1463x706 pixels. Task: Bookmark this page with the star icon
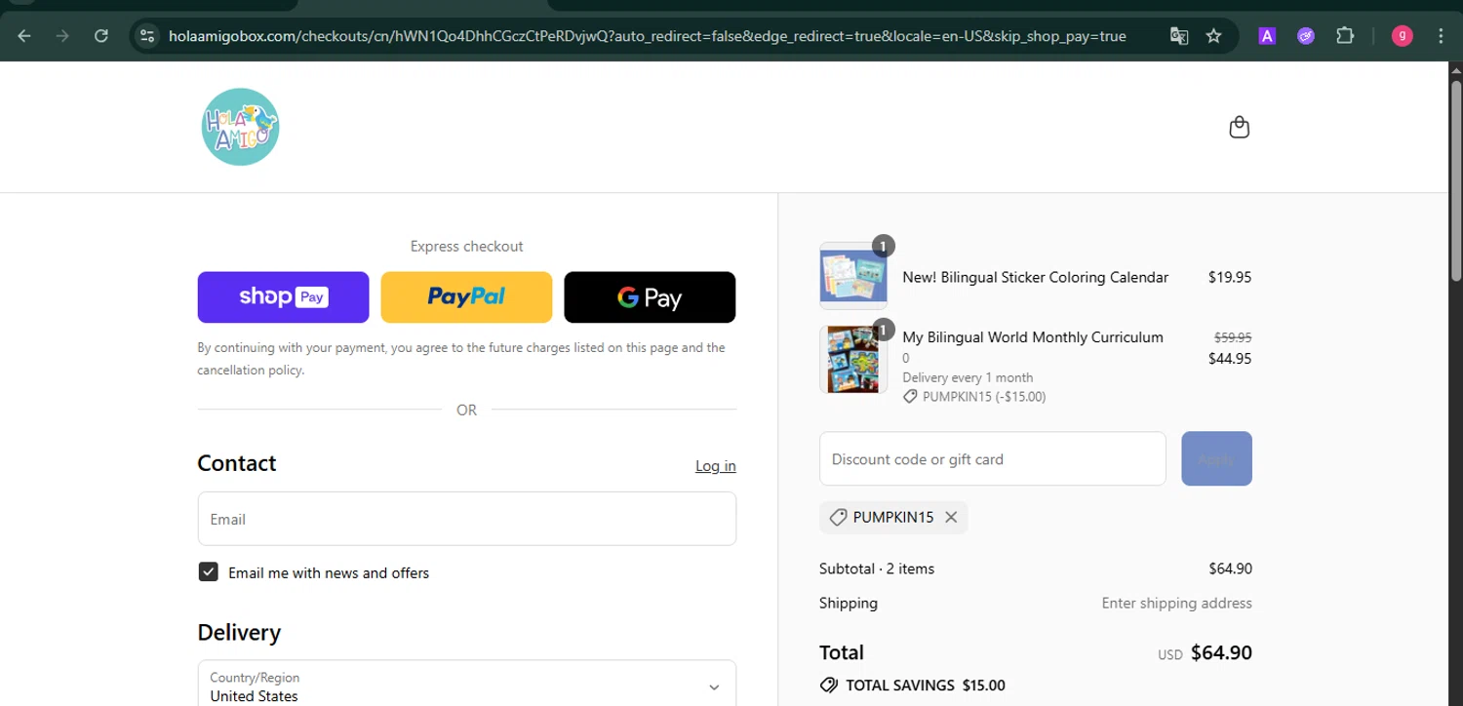click(1213, 36)
